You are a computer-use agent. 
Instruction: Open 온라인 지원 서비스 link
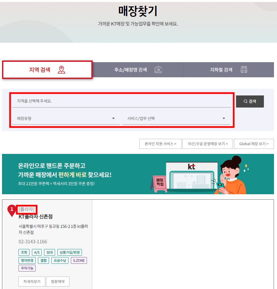[160, 144]
